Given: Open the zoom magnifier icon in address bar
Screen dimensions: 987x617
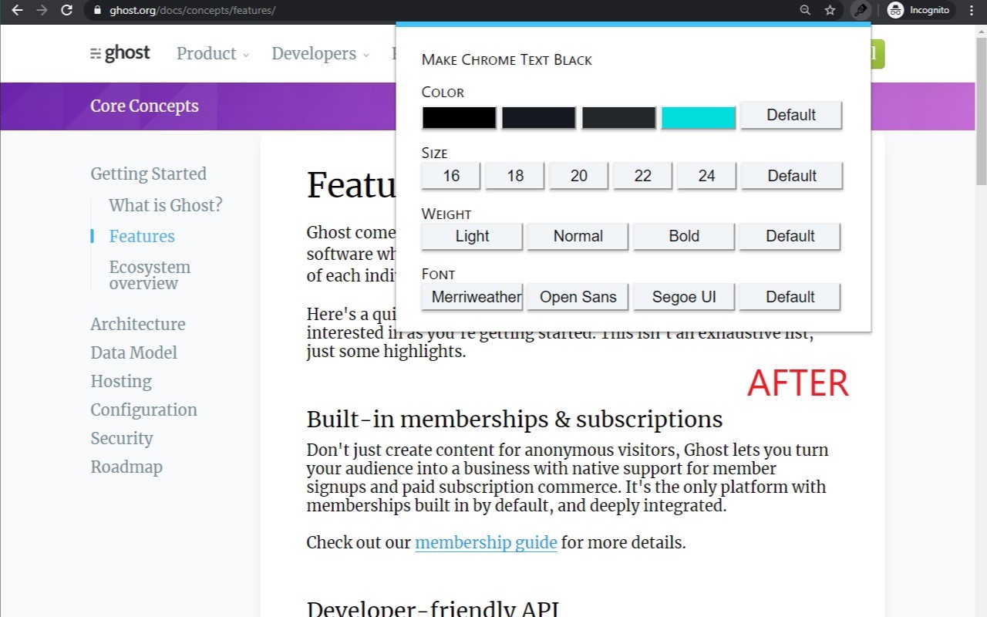Looking at the screenshot, I should point(805,10).
